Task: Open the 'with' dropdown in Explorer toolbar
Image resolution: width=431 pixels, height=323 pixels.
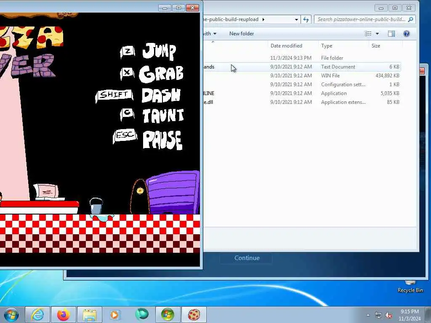Action: tap(210, 34)
